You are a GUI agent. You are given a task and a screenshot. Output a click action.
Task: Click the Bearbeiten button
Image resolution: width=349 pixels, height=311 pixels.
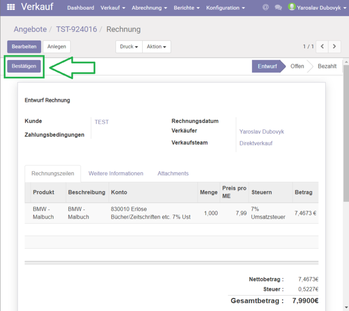pyautogui.click(x=24, y=47)
